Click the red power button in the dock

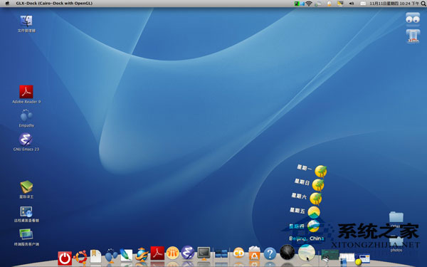click(x=65, y=258)
